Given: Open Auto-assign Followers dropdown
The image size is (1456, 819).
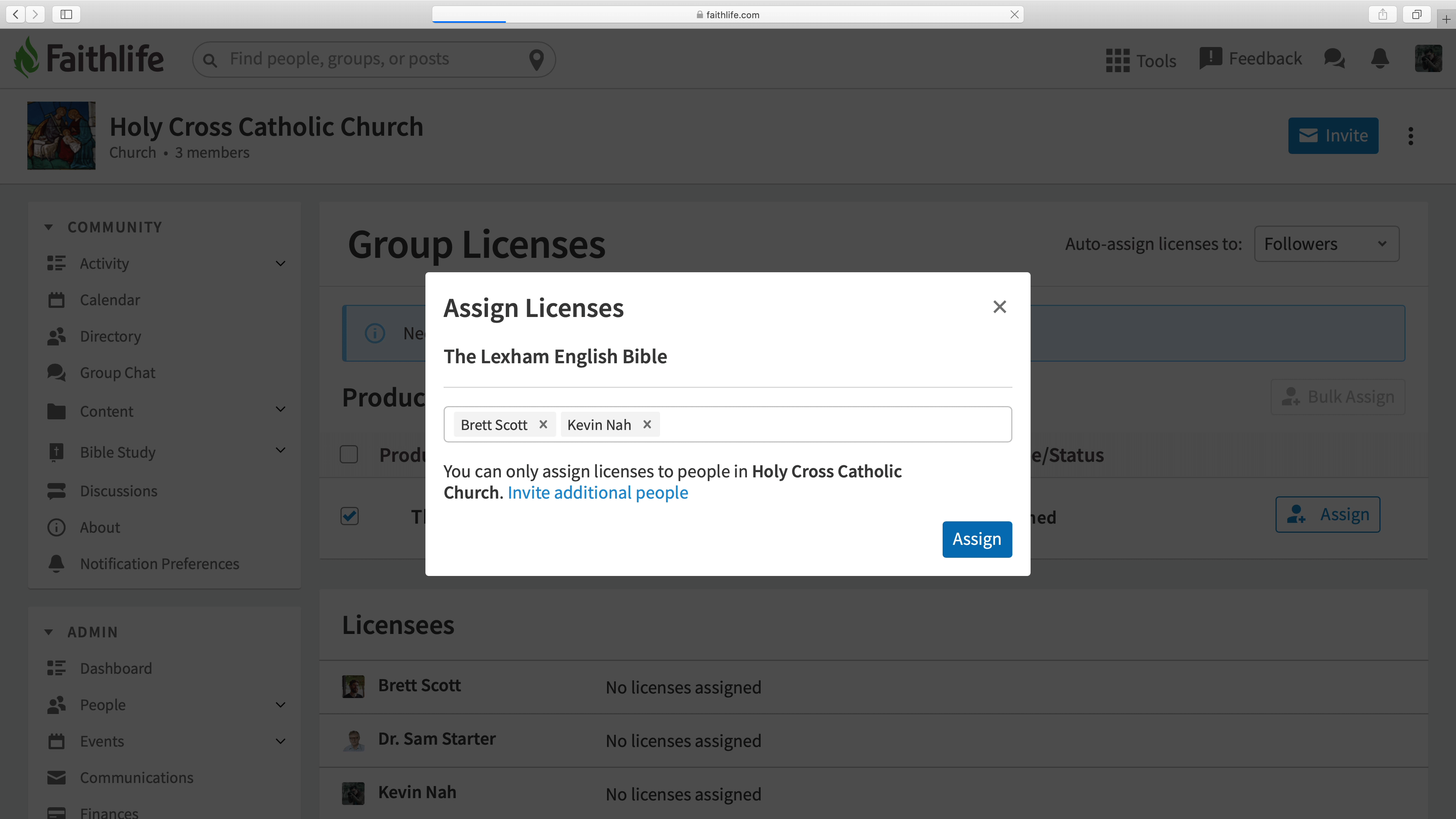Looking at the screenshot, I should tap(1326, 243).
